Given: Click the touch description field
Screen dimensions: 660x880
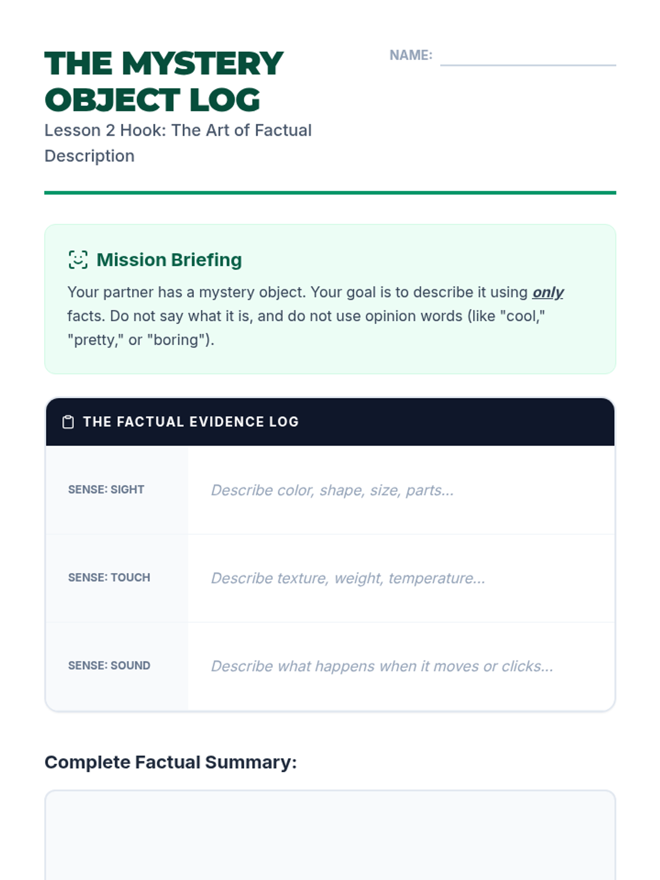Looking at the screenshot, I should [400, 578].
